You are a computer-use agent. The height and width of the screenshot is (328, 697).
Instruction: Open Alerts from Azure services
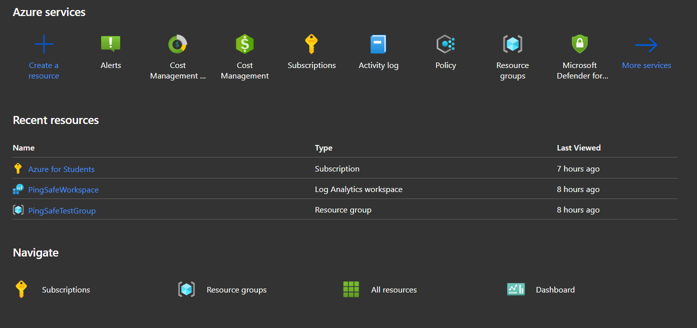111,44
